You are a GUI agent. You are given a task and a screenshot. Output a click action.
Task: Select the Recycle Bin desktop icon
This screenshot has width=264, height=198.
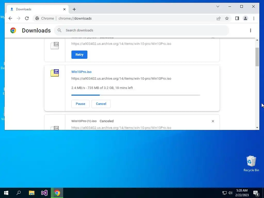tap(251, 164)
